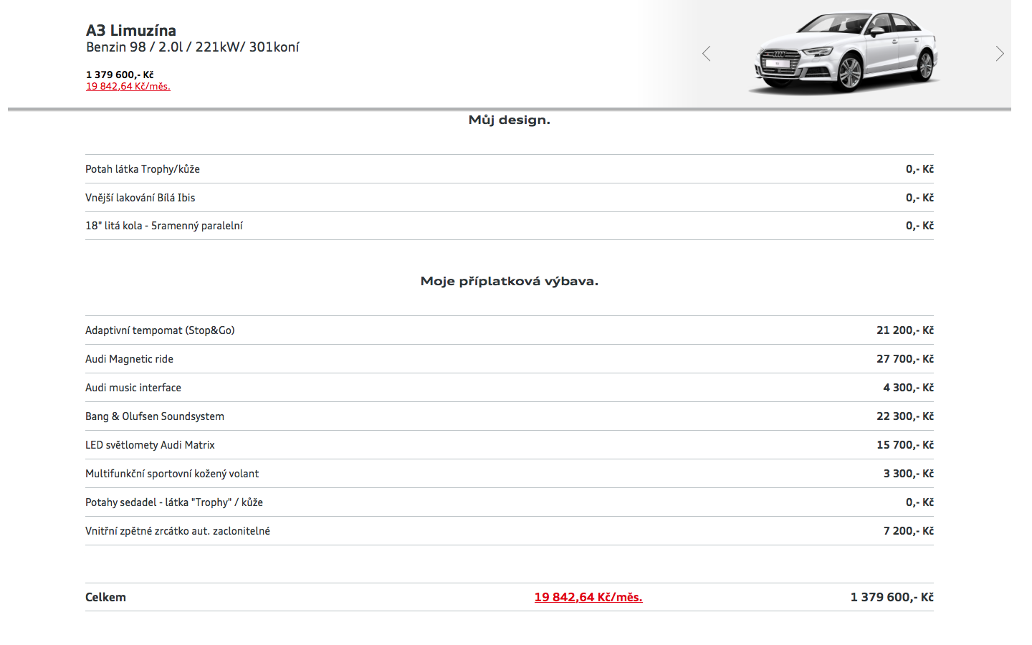Click the Benzin 98 engine specification text
1032x645 pixels.
point(192,47)
